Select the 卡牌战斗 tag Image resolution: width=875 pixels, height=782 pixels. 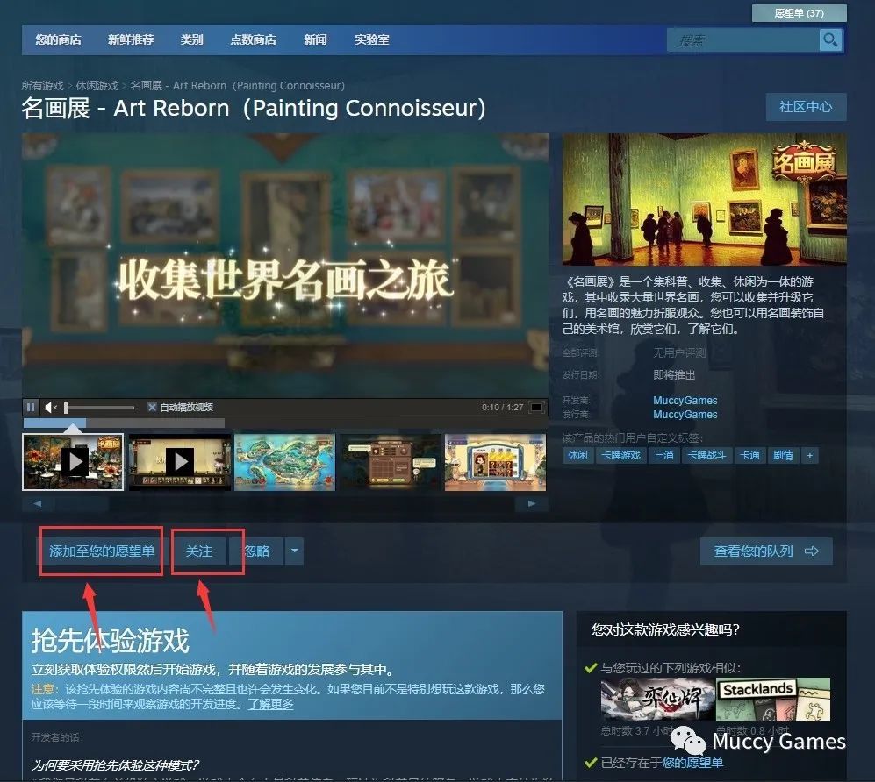(706, 455)
